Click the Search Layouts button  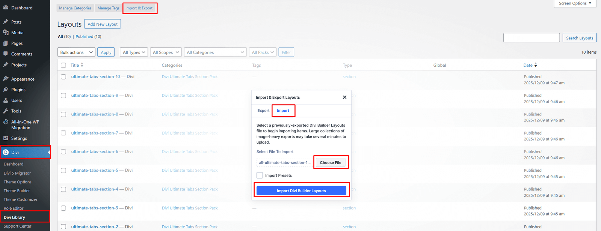click(x=580, y=38)
